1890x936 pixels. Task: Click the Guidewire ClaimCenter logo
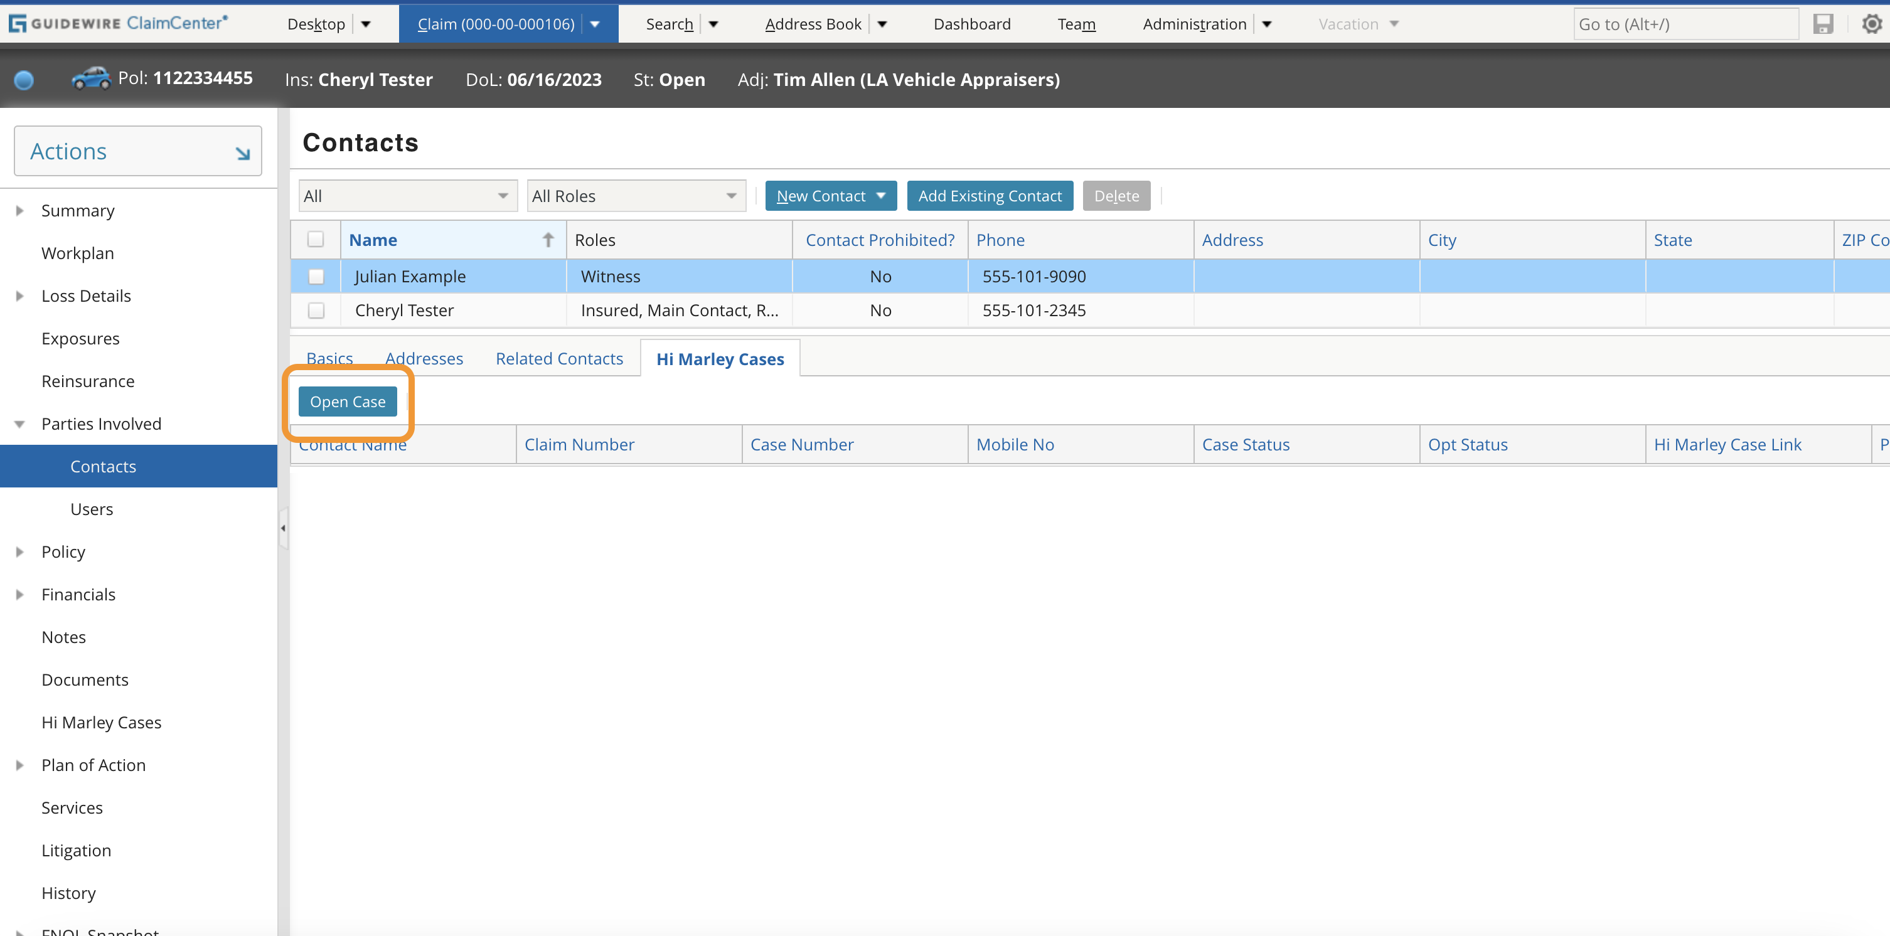tap(119, 22)
